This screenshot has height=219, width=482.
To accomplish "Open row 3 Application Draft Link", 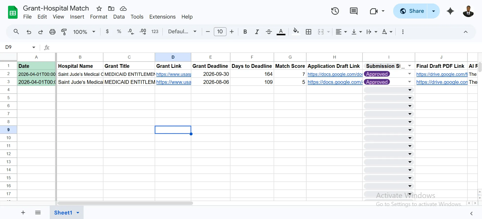I will [x=335, y=82].
